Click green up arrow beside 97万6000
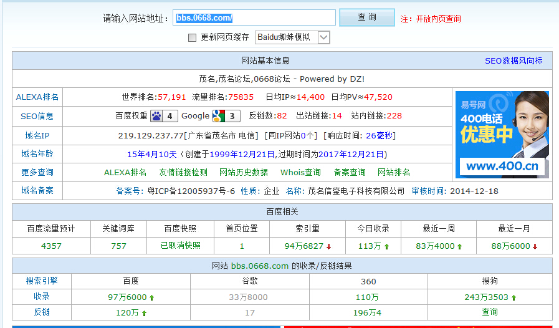559x328 pixels. (x=151, y=297)
